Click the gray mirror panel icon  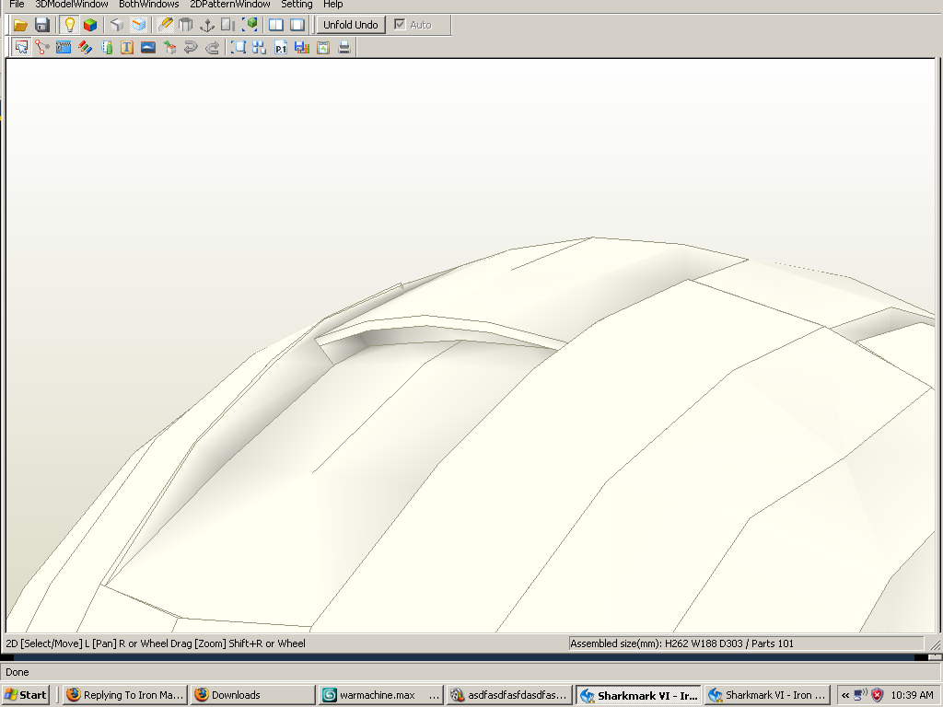point(228,25)
